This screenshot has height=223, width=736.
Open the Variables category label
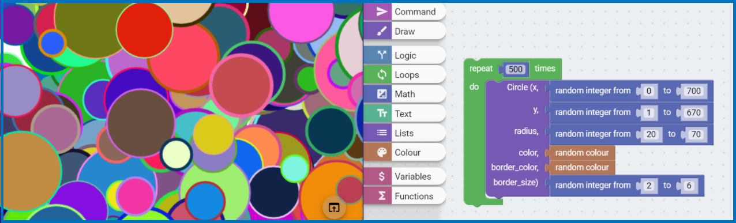click(413, 176)
